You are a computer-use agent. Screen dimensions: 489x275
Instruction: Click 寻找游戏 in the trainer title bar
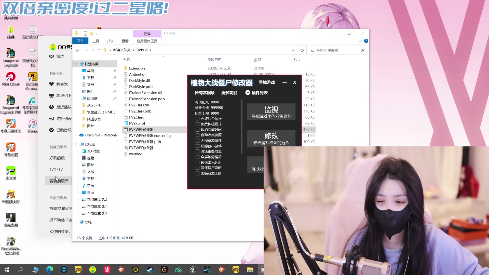coord(267,82)
